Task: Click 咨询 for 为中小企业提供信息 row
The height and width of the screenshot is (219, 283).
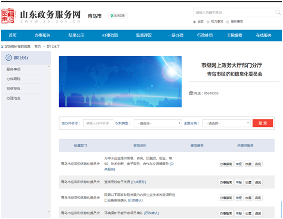Action: [258, 164]
